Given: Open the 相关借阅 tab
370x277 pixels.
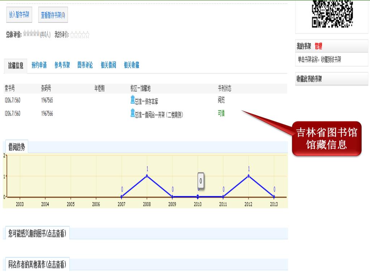Looking at the screenshot, I should [108, 65].
